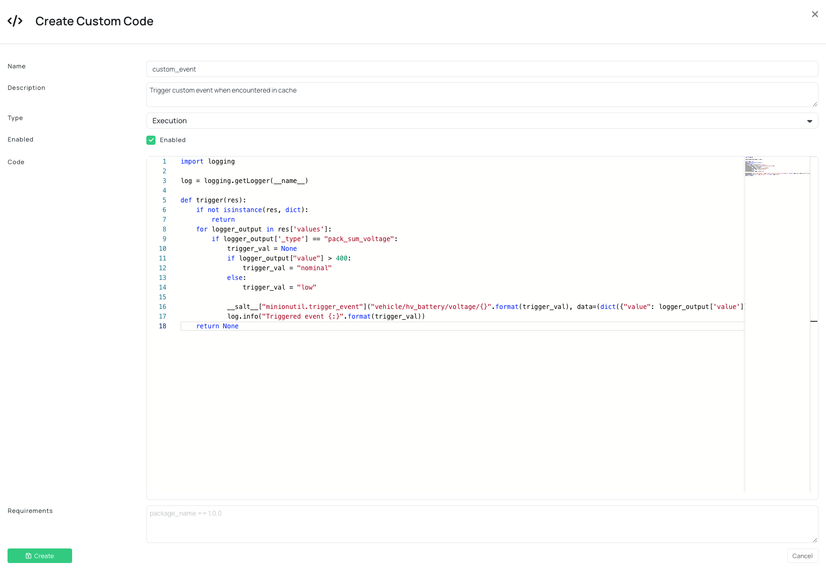Click the code brackets icon in header
Image resolution: width=826 pixels, height=570 pixels.
[x=15, y=21]
